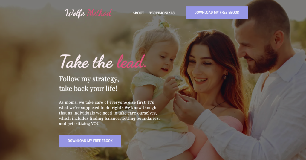Click the pink word 'Method' in the logo

click(99, 13)
